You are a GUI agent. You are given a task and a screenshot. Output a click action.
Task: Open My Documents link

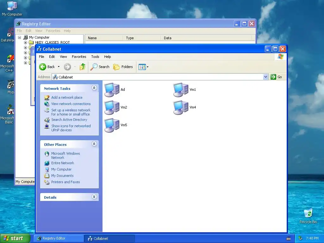point(62,176)
